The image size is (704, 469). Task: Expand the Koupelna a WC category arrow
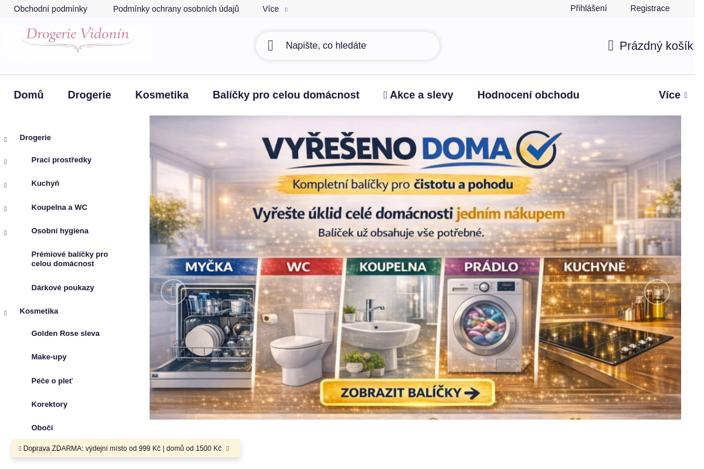[5, 209]
